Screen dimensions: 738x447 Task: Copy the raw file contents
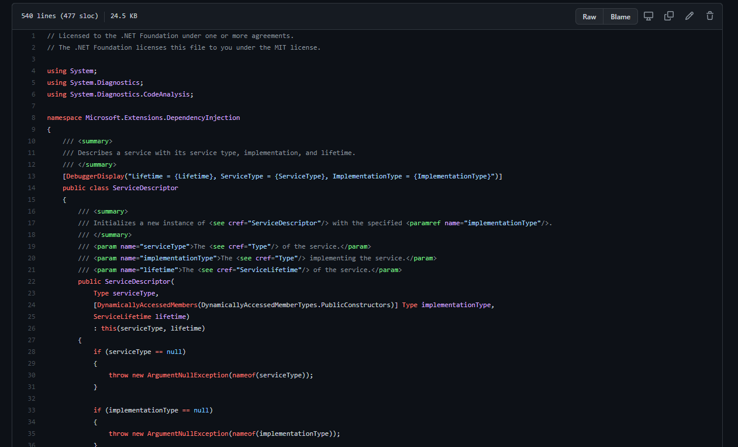click(668, 16)
